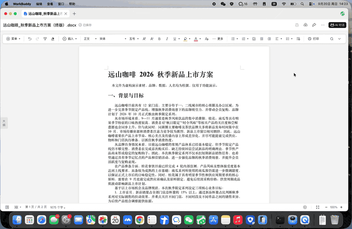Open WeChat from the Dock

coord(189,220)
